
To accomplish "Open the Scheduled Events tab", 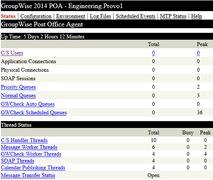I will click(135, 16).
